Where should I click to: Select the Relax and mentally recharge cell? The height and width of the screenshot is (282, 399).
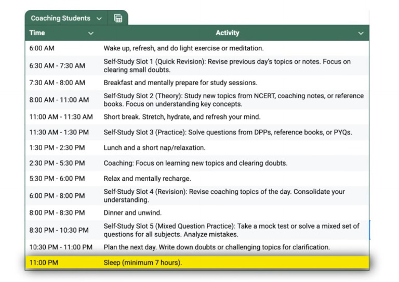pyautogui.click(x=234, y=179)
